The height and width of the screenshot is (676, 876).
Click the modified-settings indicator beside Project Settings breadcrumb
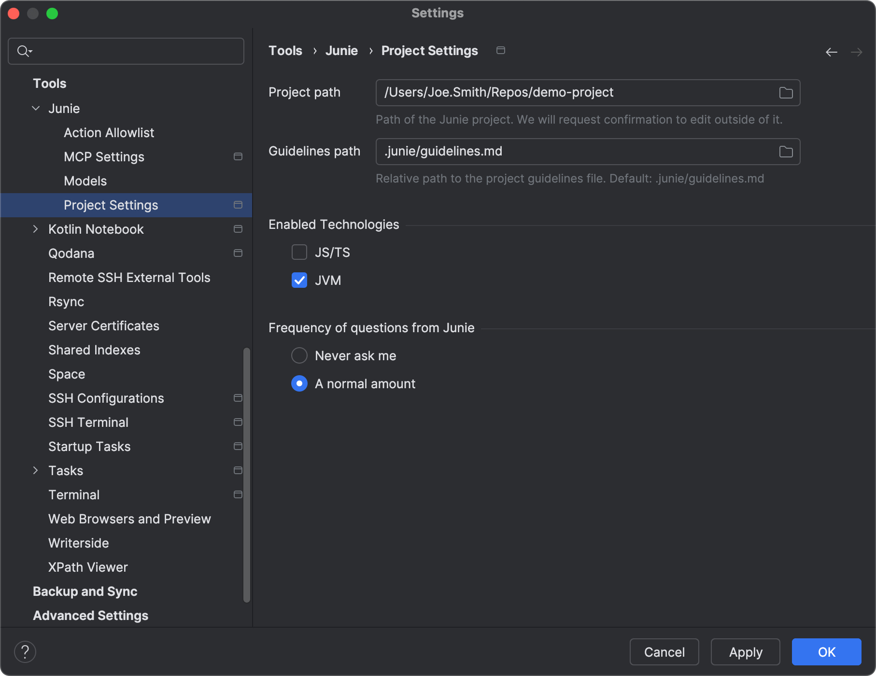pos(501,50)
